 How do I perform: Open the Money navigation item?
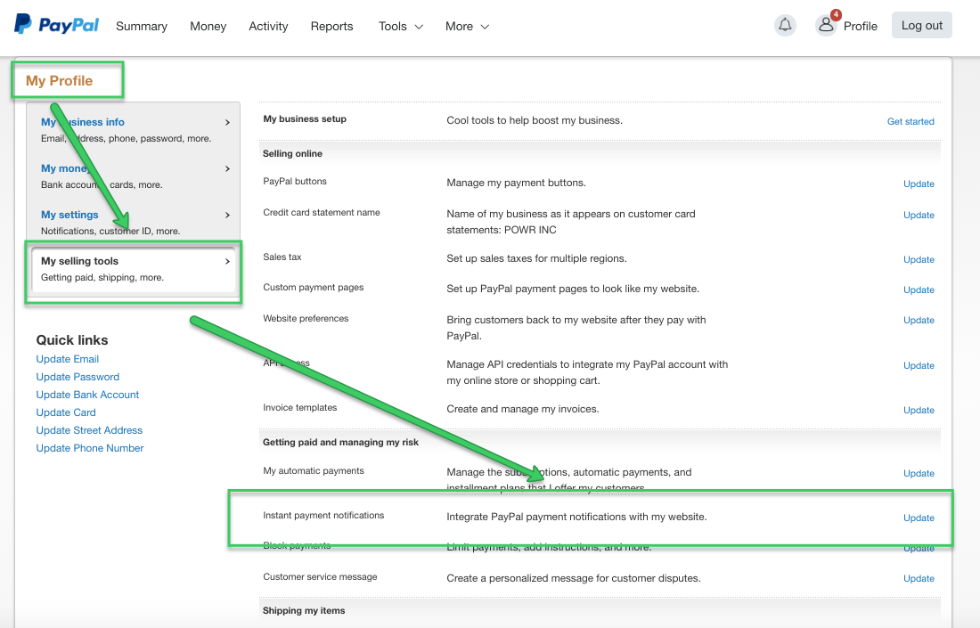208,26
